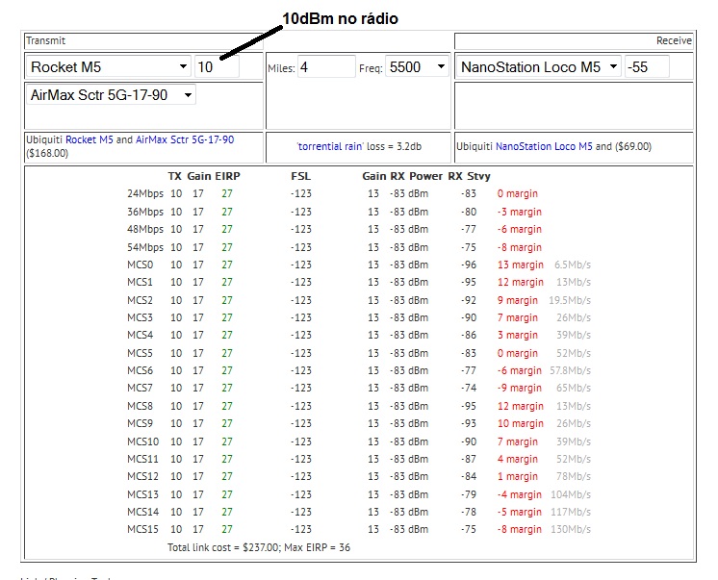Select the 24Mbps row label
This screenshot has width=718, height=580.
pyautogui.click(x=145, y=193)
